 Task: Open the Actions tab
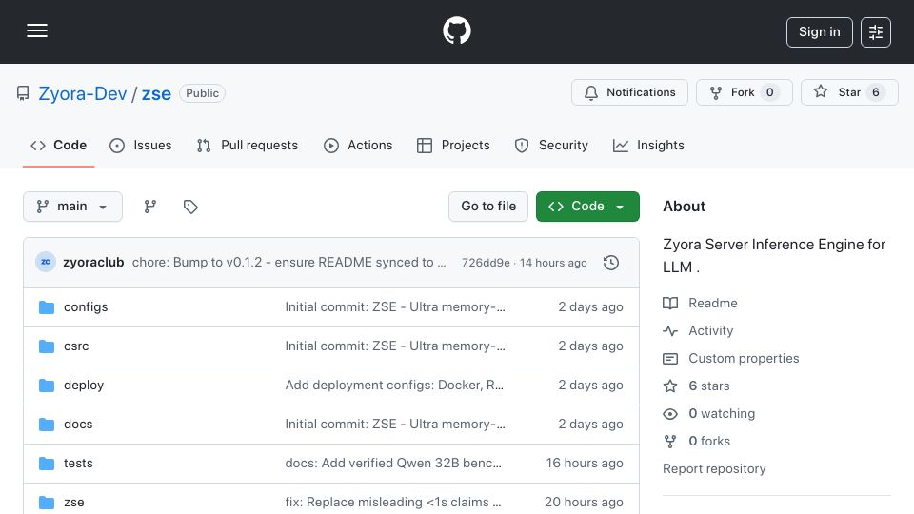(358, 145)
